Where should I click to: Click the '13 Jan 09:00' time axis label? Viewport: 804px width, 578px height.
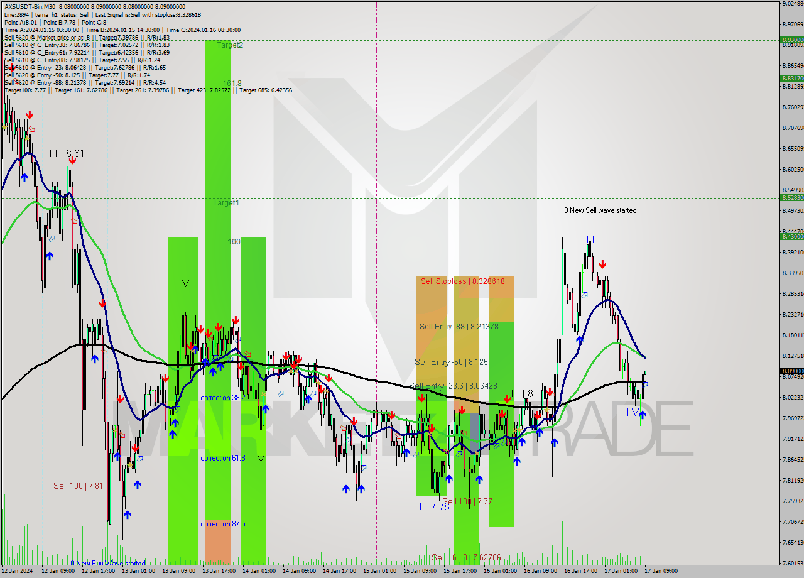click(179, 571)
